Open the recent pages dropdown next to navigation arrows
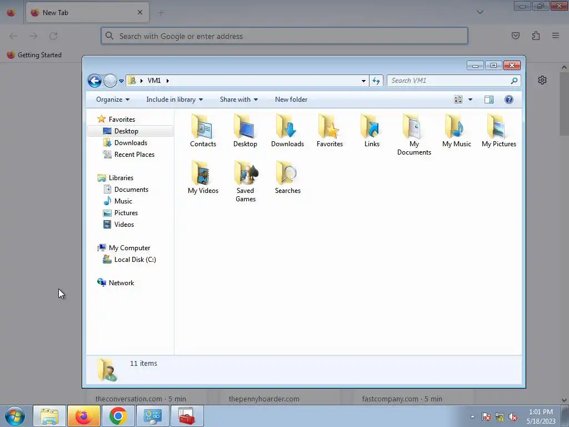Viewport: 569px width, 427px height. (x=121, y=81)
